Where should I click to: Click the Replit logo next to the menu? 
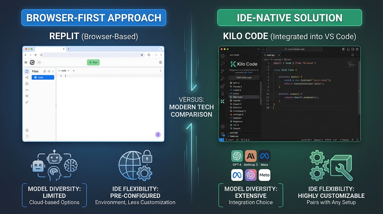[33, 62]
